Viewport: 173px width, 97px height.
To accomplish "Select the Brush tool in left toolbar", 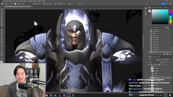I will (2, 28).
